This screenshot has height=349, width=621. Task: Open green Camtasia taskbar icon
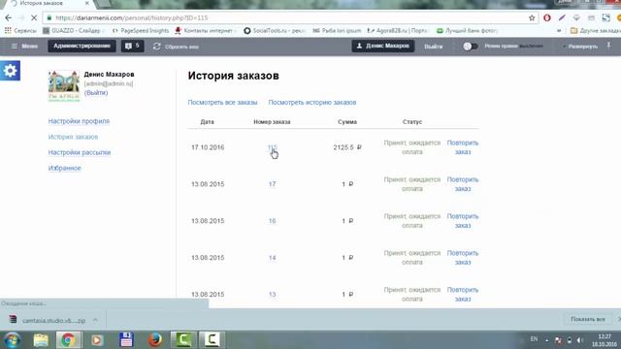pyautogui.click(x=183, y=340)
